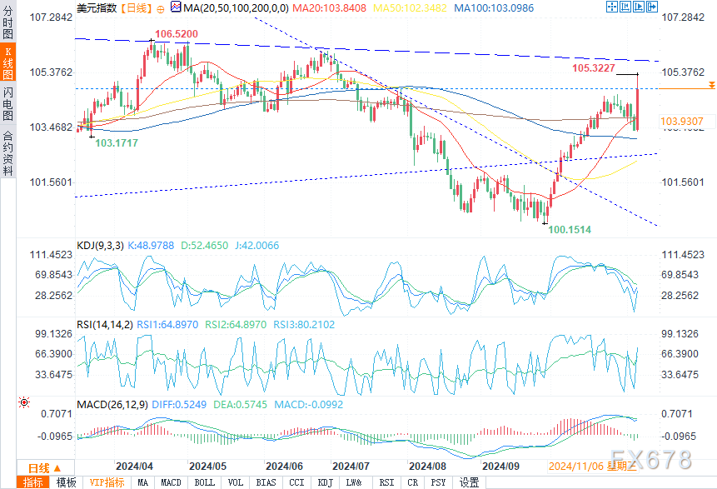The width and height of the screenshot is (717, 489).
Task: Click the VIP指标 button
Action: point(106,482)
